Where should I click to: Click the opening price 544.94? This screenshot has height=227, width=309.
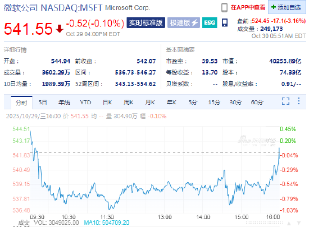tap(61, 61)
